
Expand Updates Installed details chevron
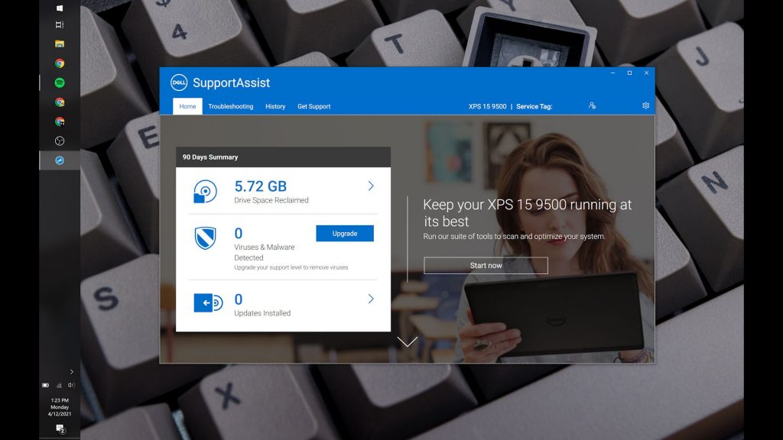click(371, 299)
